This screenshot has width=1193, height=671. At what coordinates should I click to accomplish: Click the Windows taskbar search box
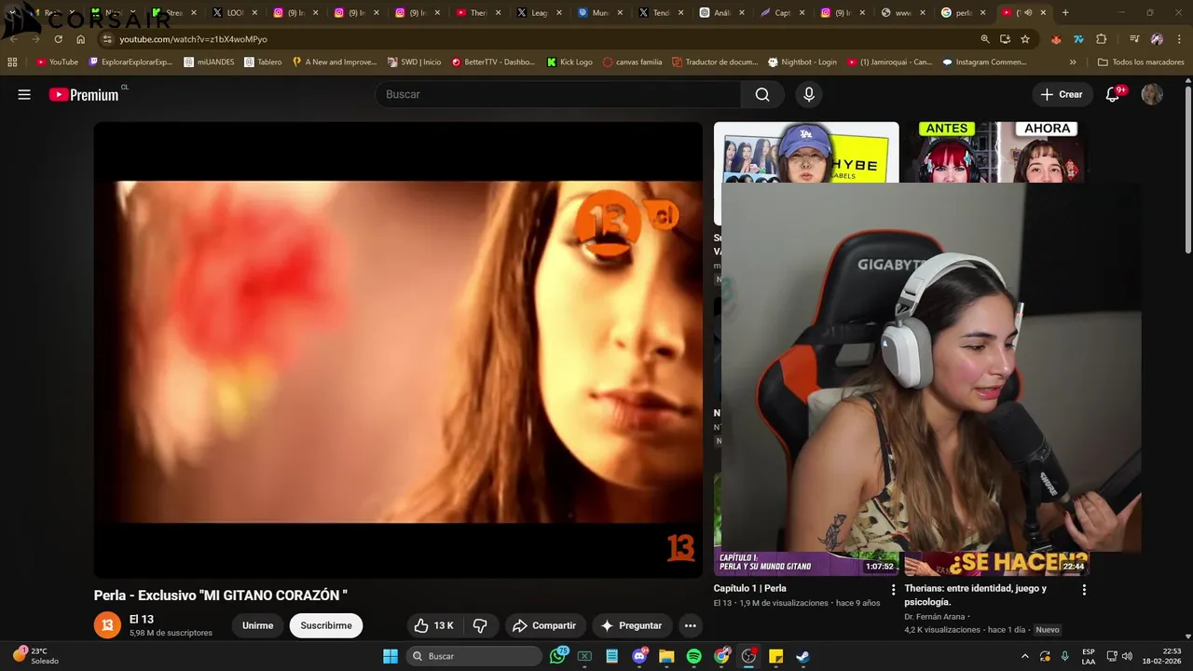pos(475,656)
